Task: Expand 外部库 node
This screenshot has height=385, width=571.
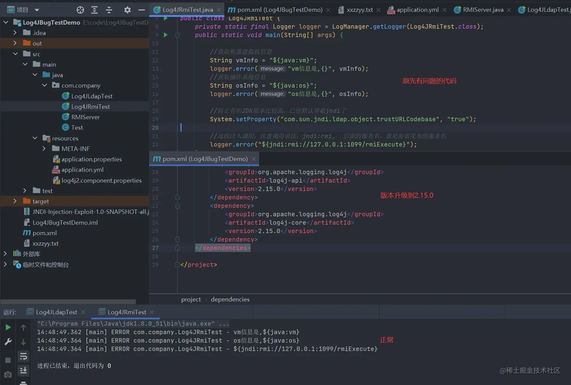Action: 5,254
